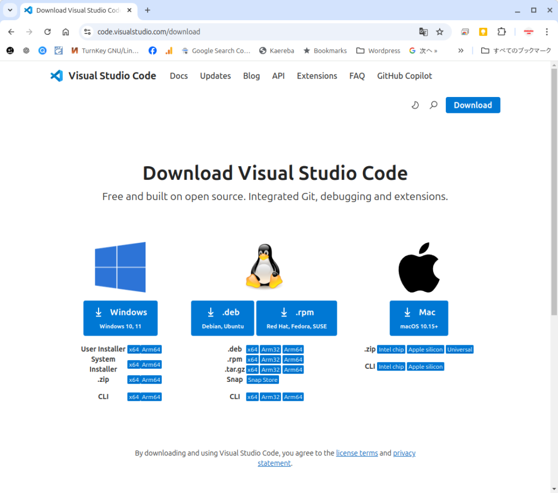Open the license terms link
Viewport: 558px width, 493px height.
tap(356, 453)
